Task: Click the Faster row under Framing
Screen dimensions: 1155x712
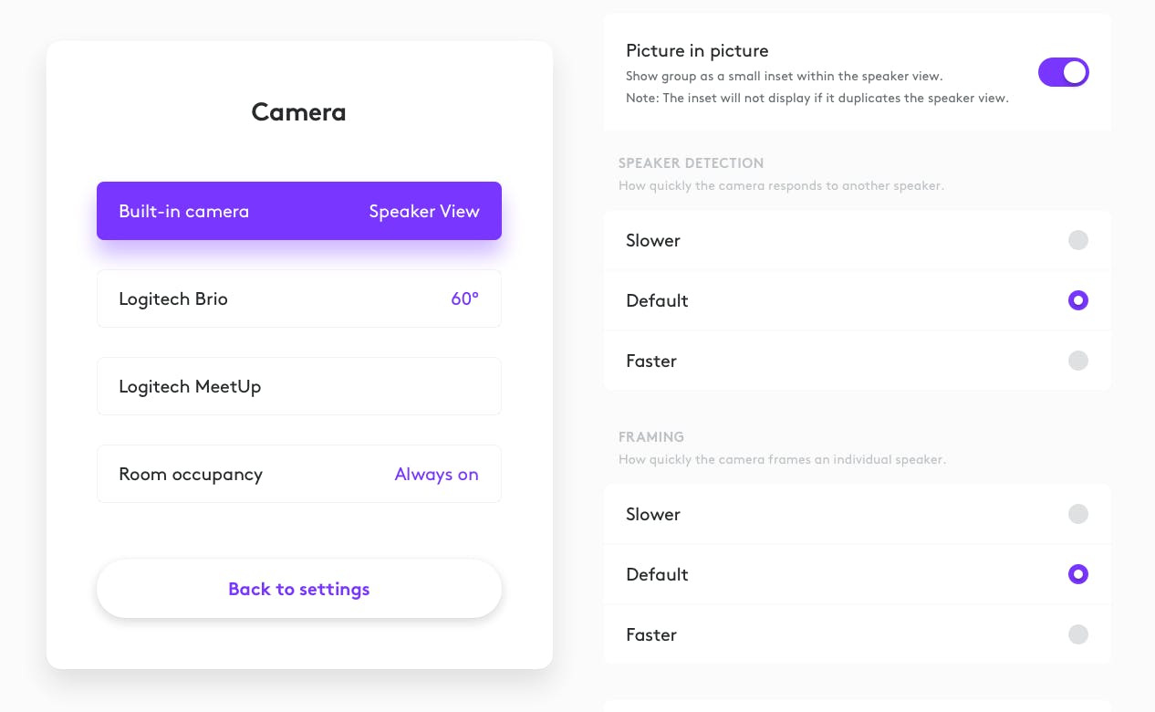Action: [858, 634]
